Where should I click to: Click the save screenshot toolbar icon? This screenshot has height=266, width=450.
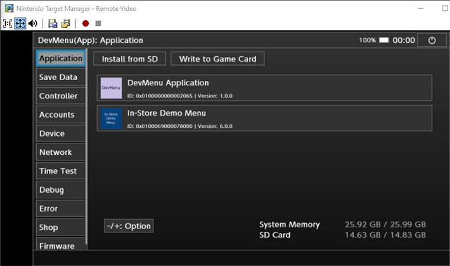coord(53,23)
